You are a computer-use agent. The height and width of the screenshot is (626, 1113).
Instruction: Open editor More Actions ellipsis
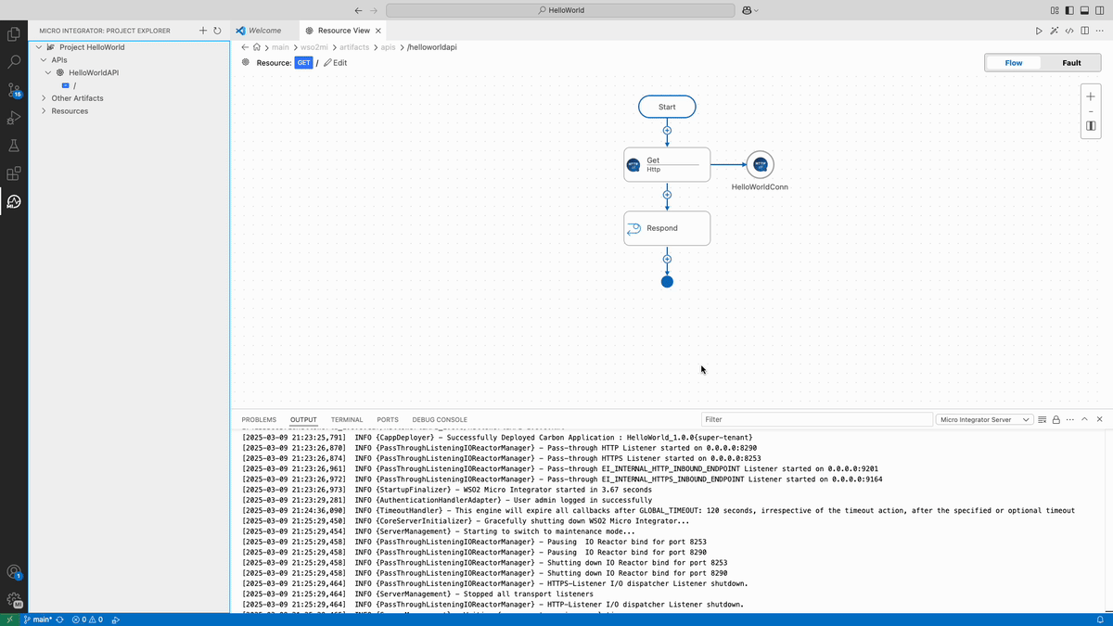click(1098, 31)
